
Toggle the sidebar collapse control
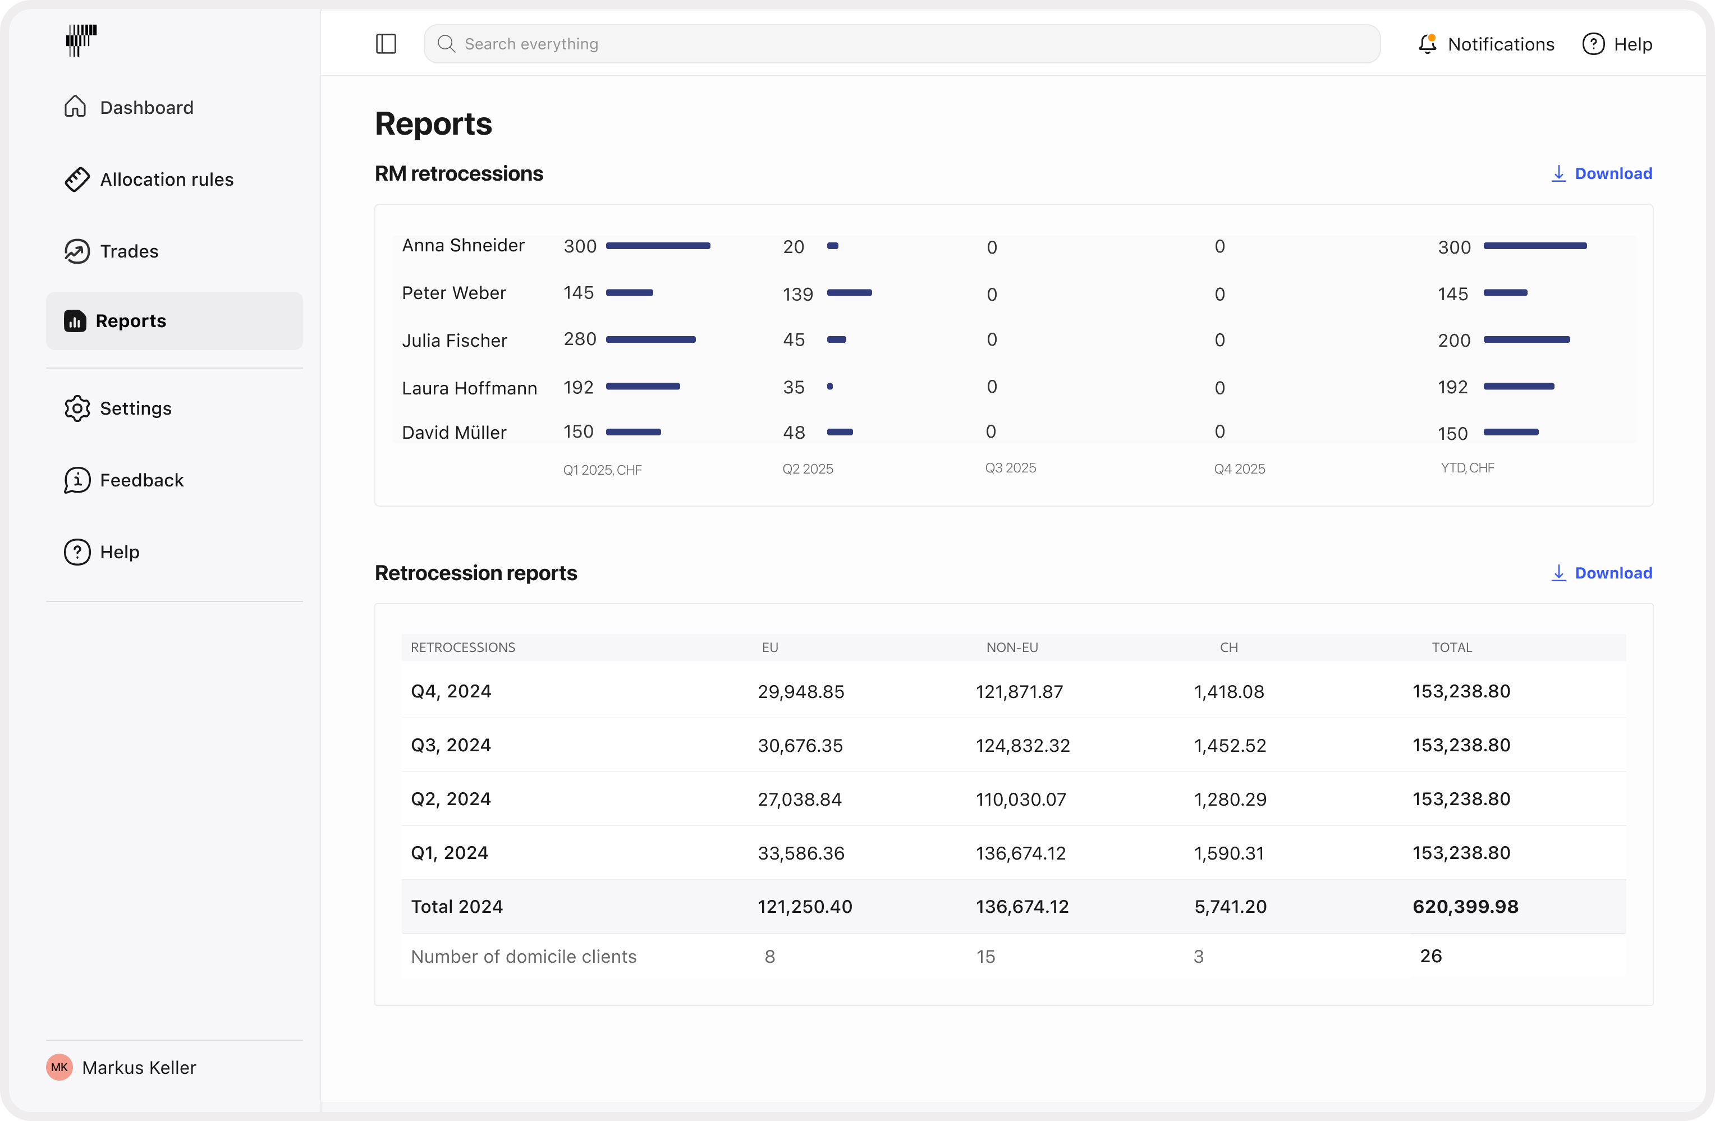(386, 43)
